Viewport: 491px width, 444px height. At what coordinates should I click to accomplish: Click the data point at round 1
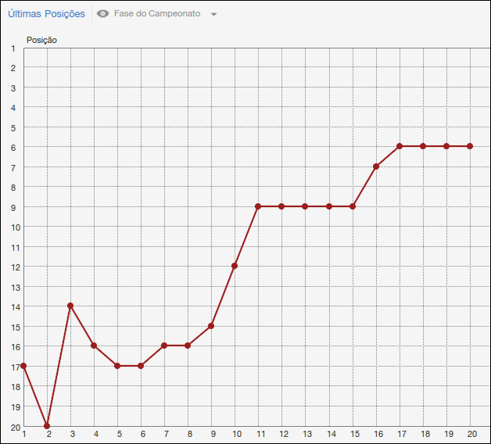[x=23, y=366]
